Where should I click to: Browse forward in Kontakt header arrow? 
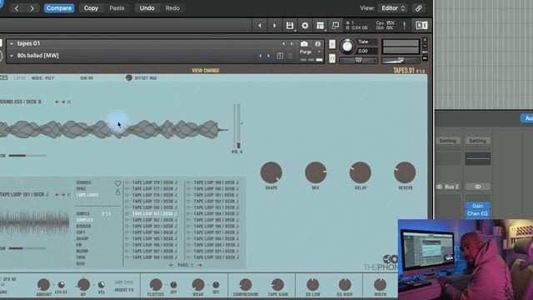pos(274,26)
